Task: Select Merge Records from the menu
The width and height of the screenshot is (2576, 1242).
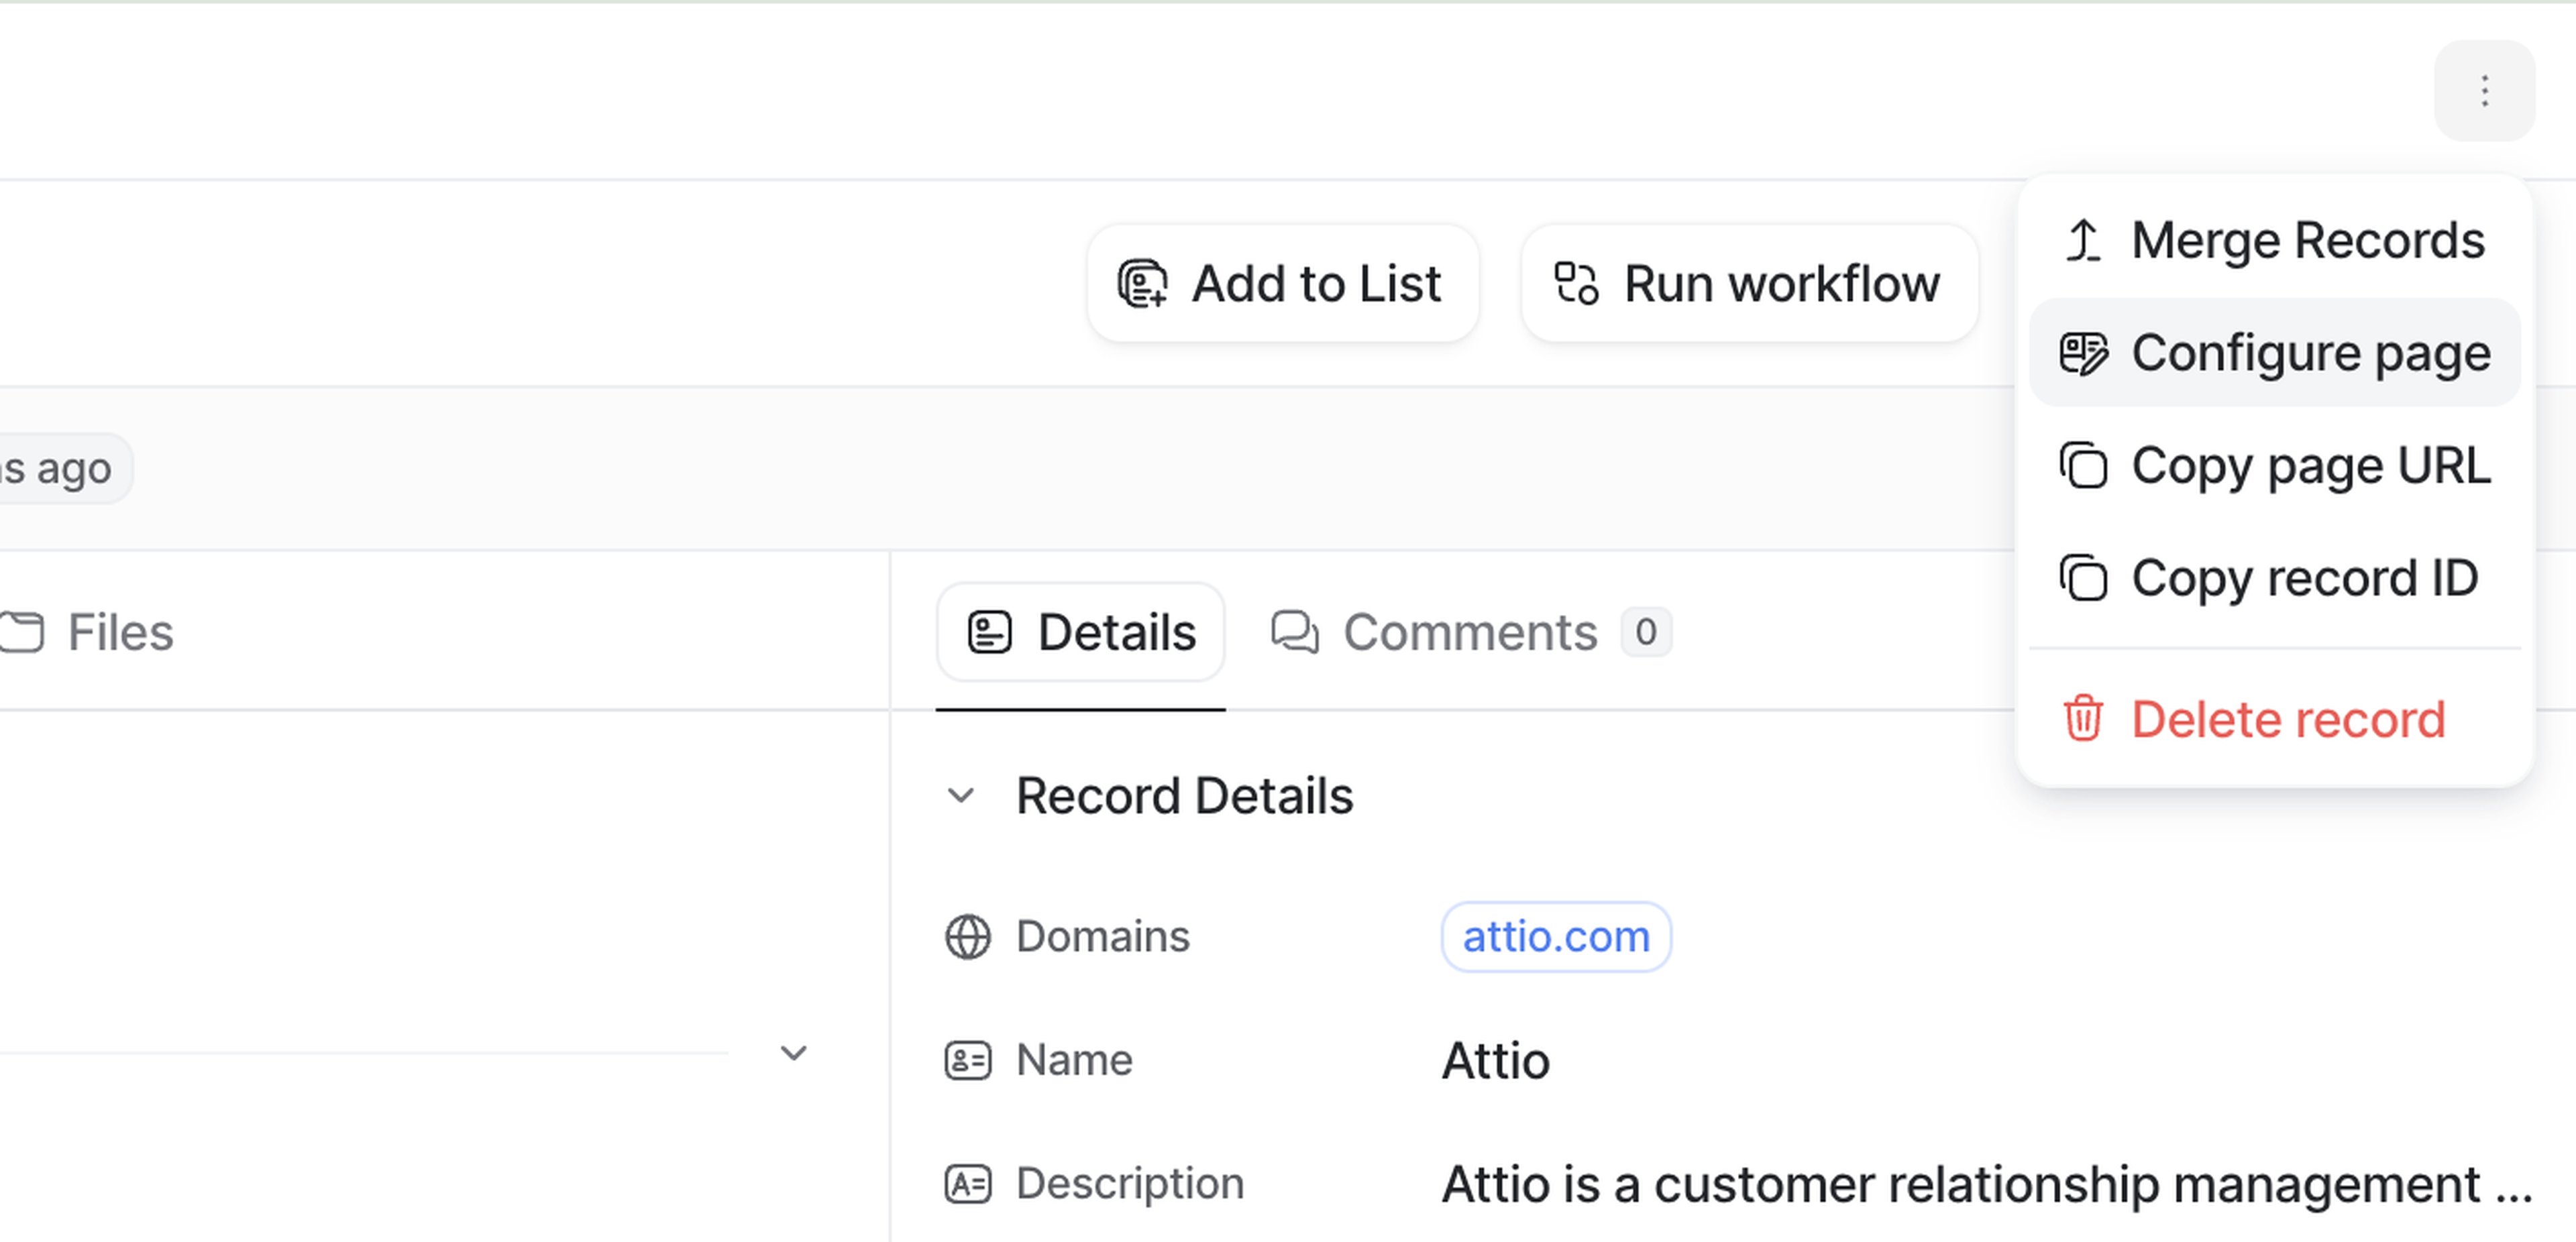Action: pos(2306,241)
